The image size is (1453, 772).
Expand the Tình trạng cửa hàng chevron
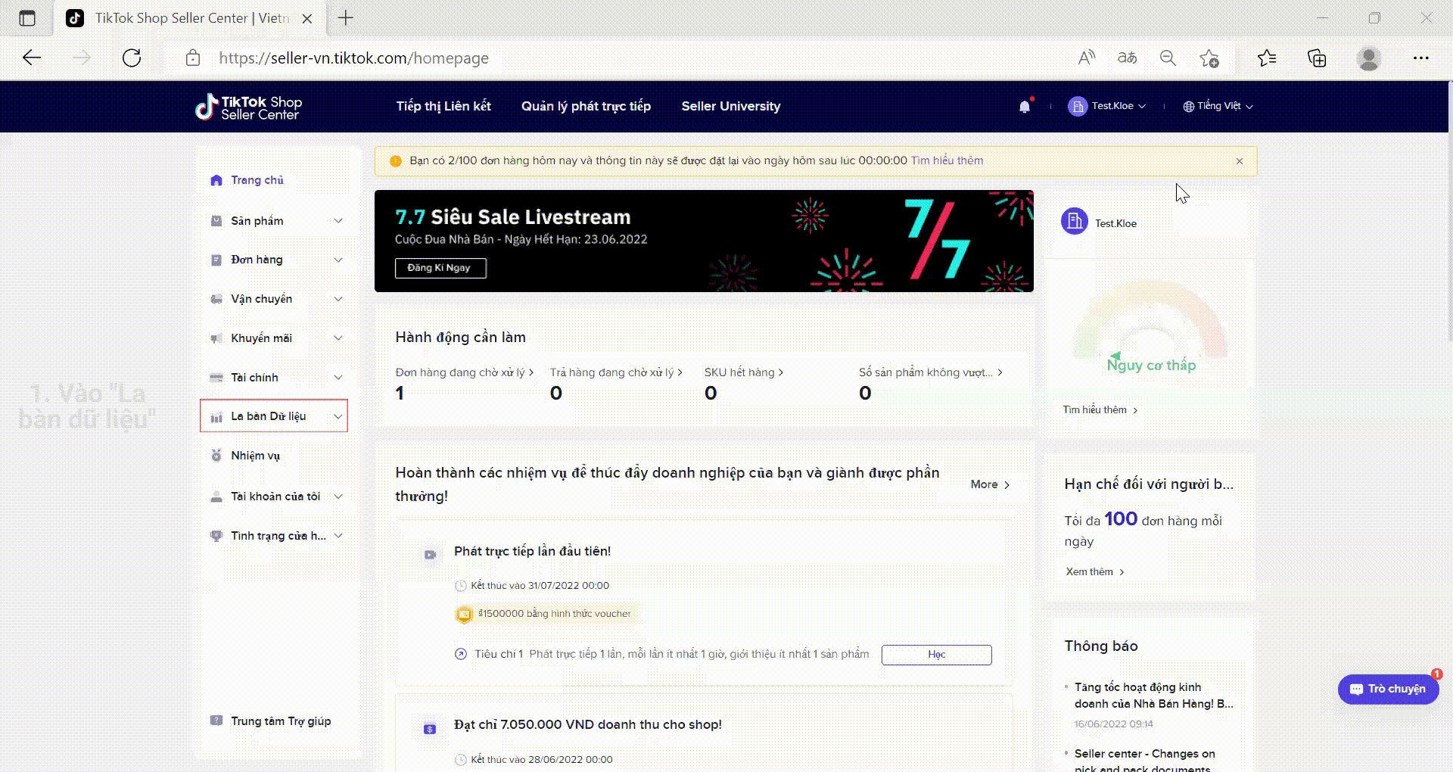[338, 536]
